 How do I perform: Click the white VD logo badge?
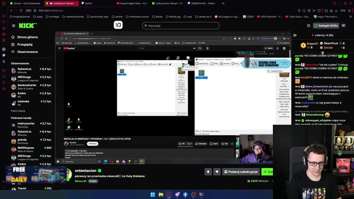118,25
